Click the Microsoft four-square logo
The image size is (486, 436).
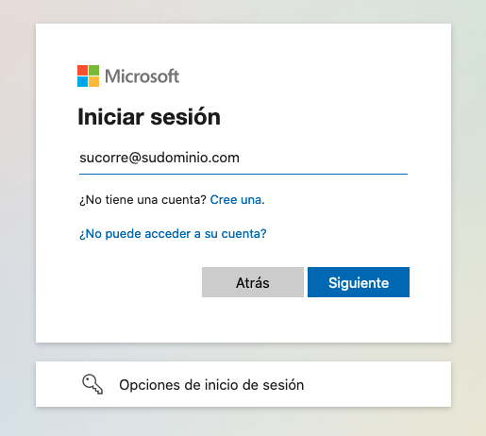[88, 75]
